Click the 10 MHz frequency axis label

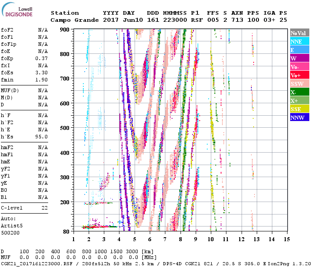tap(211, 239)
